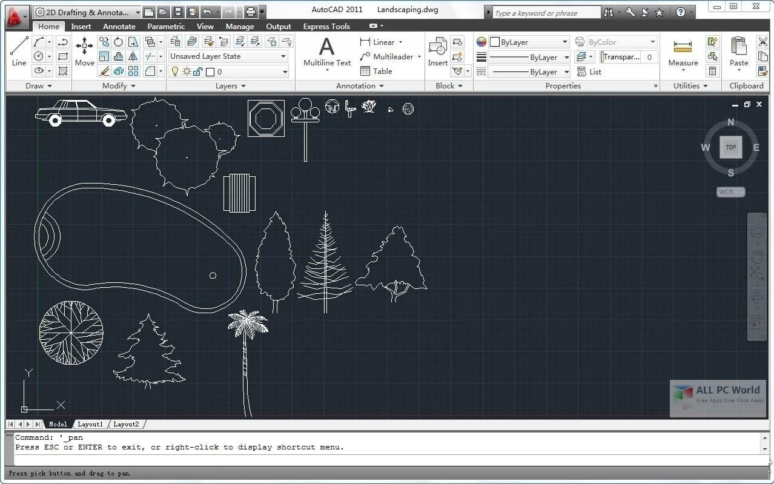Select the Trim tool
This screenshot has height=484, width=774.
(150, 56)
